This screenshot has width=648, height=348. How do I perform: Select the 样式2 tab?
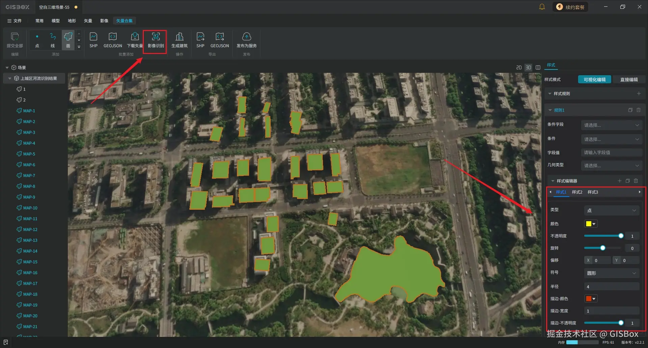click(577, 192)
